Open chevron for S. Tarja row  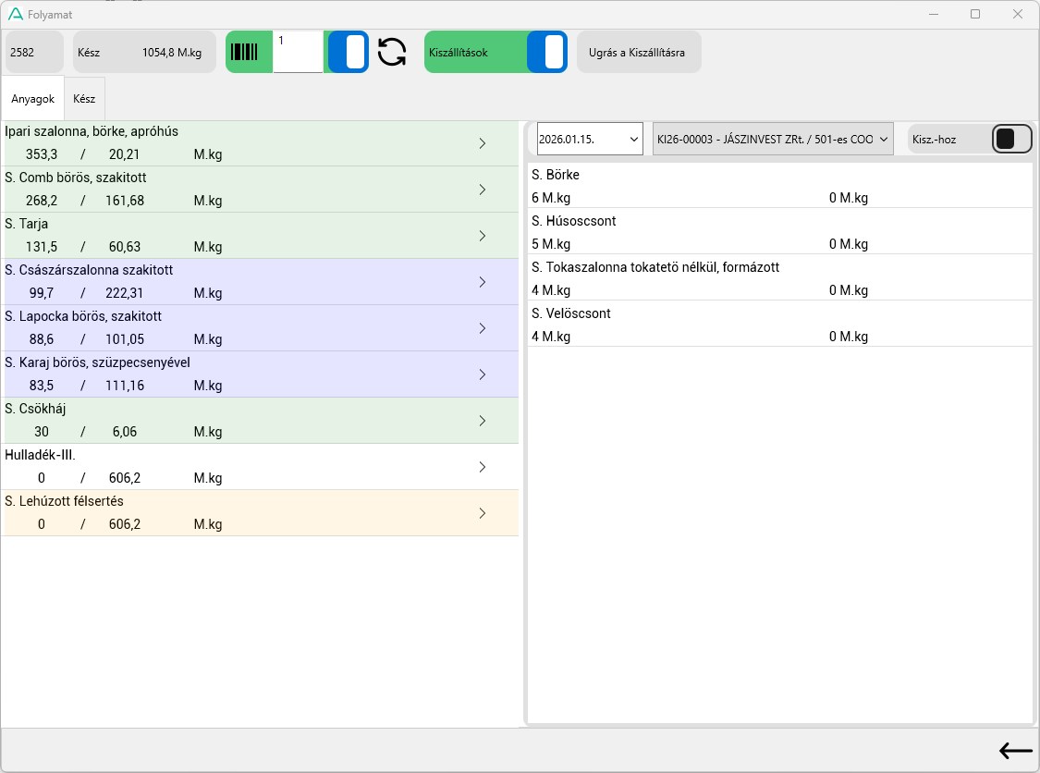(x=482, y=236)
